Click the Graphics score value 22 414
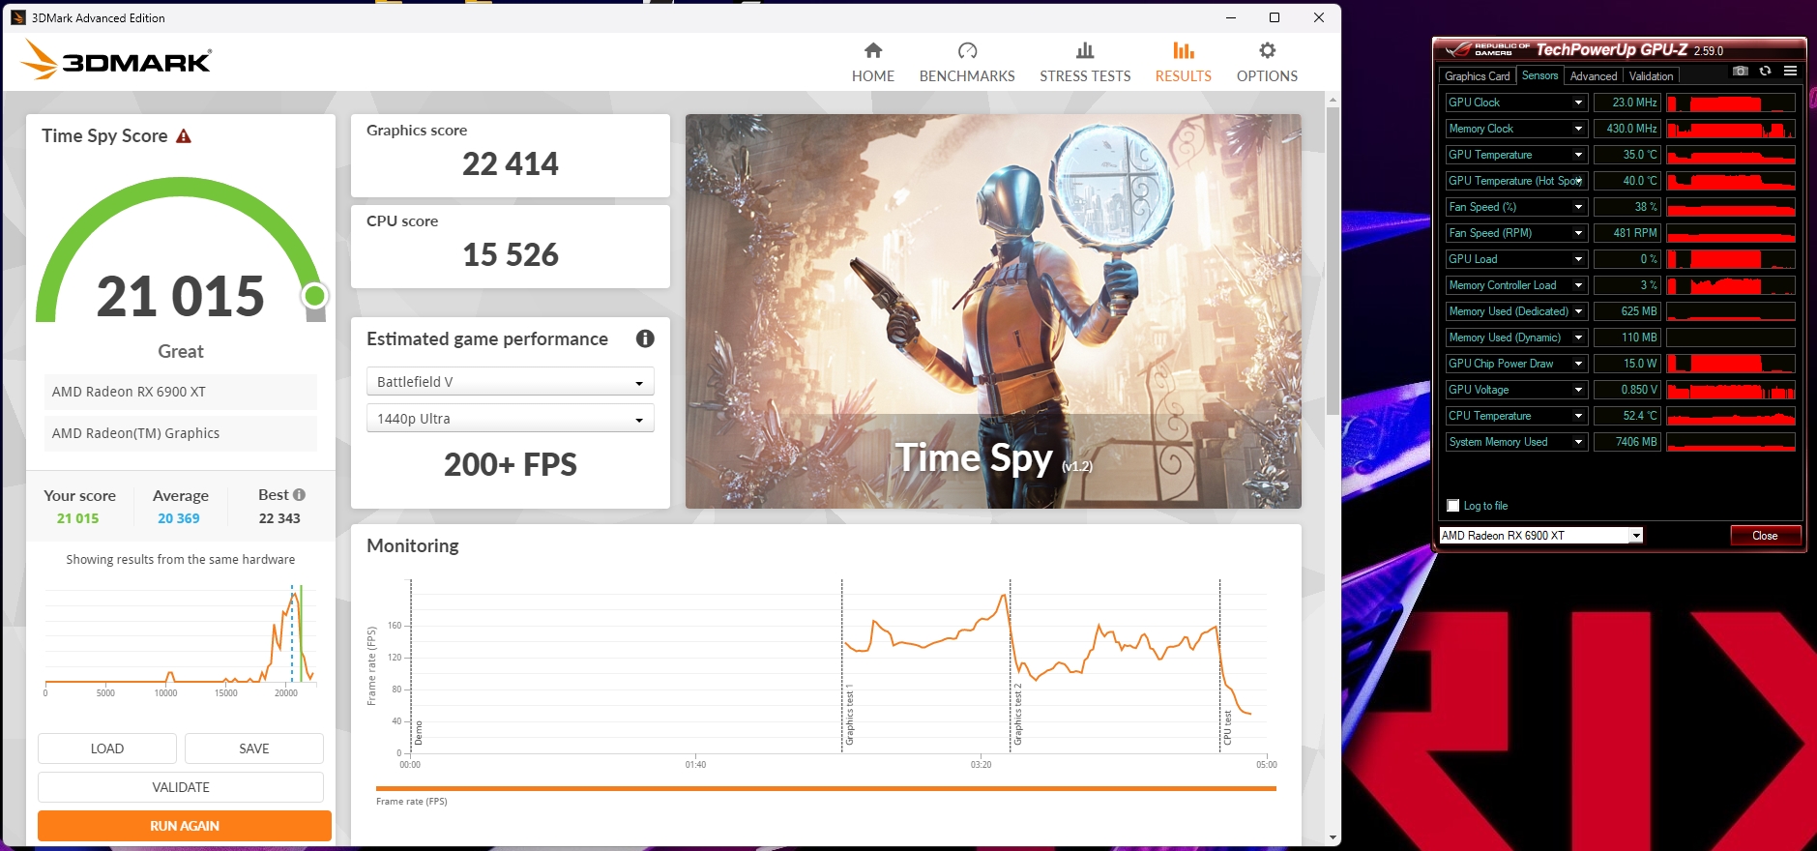Screen dimensions: 1817x851 point(511,164)
